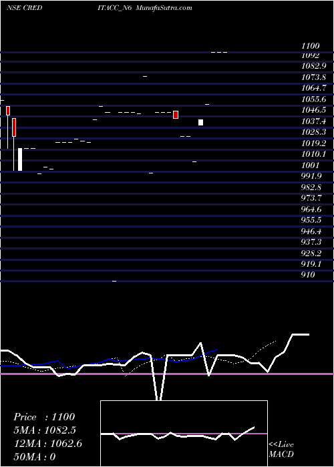Viewport: 334px width, 467px height.
Task: Click the 1064.7 price axis label
Action: (313, 88)
